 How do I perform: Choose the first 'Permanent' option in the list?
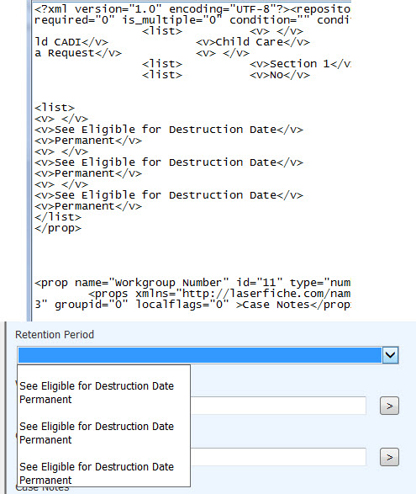(x=45, y=400)
